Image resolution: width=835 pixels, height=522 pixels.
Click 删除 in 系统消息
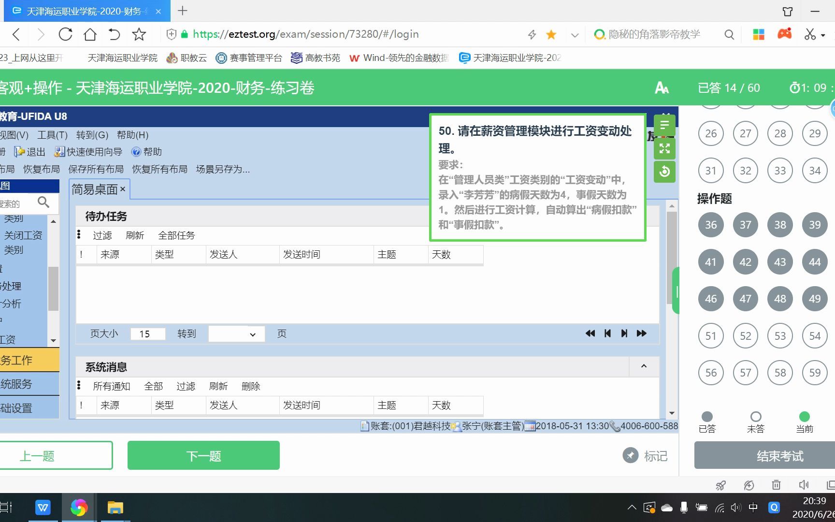[251, 386]
